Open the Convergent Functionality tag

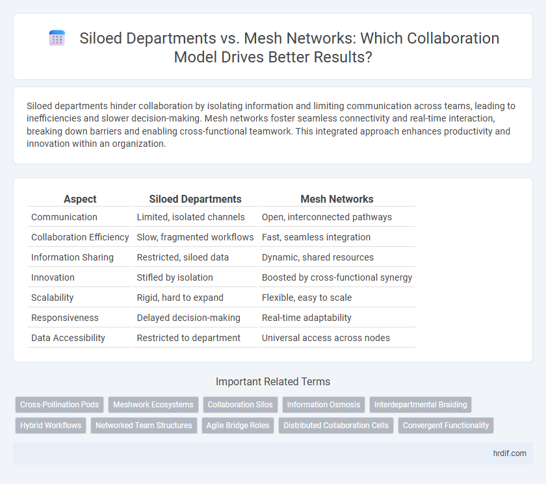pos(446,425)
